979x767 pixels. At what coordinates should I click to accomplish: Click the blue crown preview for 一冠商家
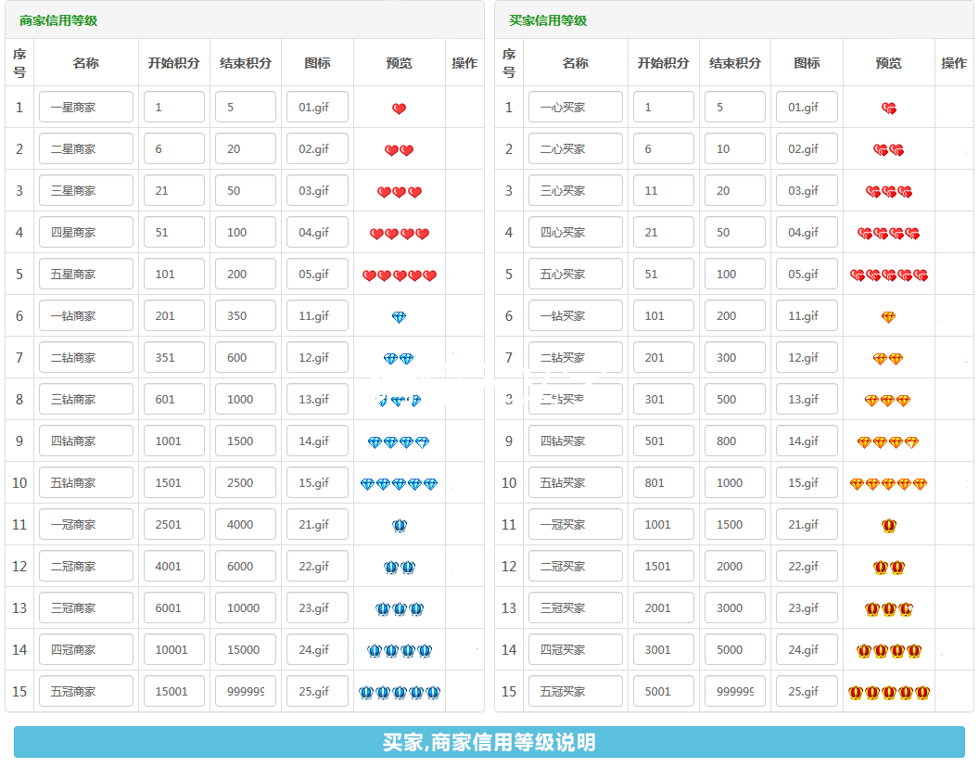tap(399, 526)
